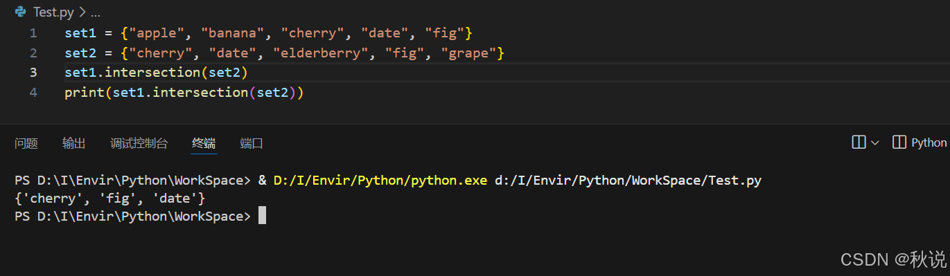The height and width of the screenshot is (276, 950).
Task: Click the first PS D:\I\Envir prompt line
Action: [x=388, y=181]
